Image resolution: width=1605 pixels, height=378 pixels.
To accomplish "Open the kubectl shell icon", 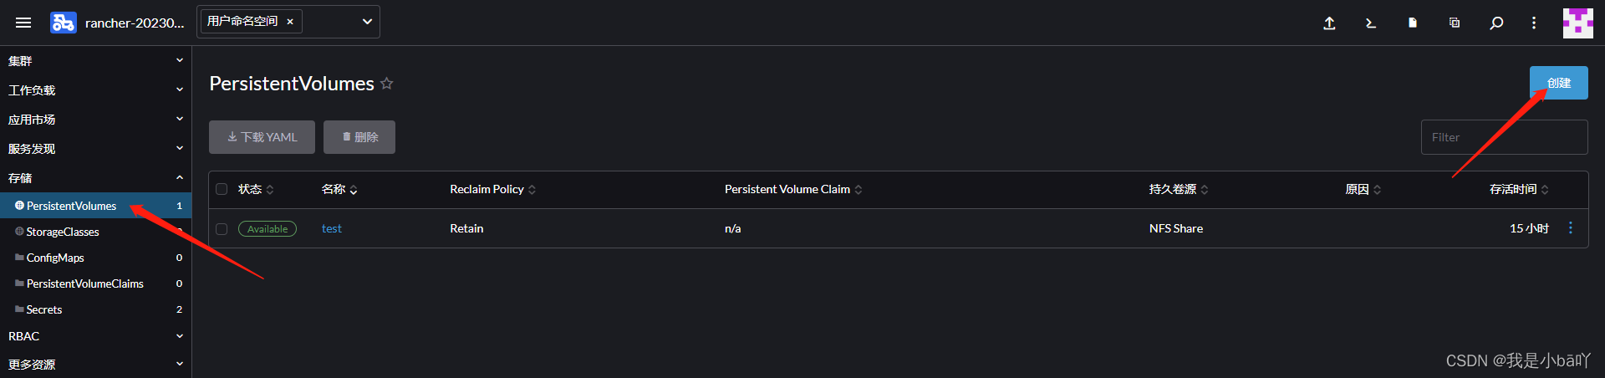I will point(1371,23).
